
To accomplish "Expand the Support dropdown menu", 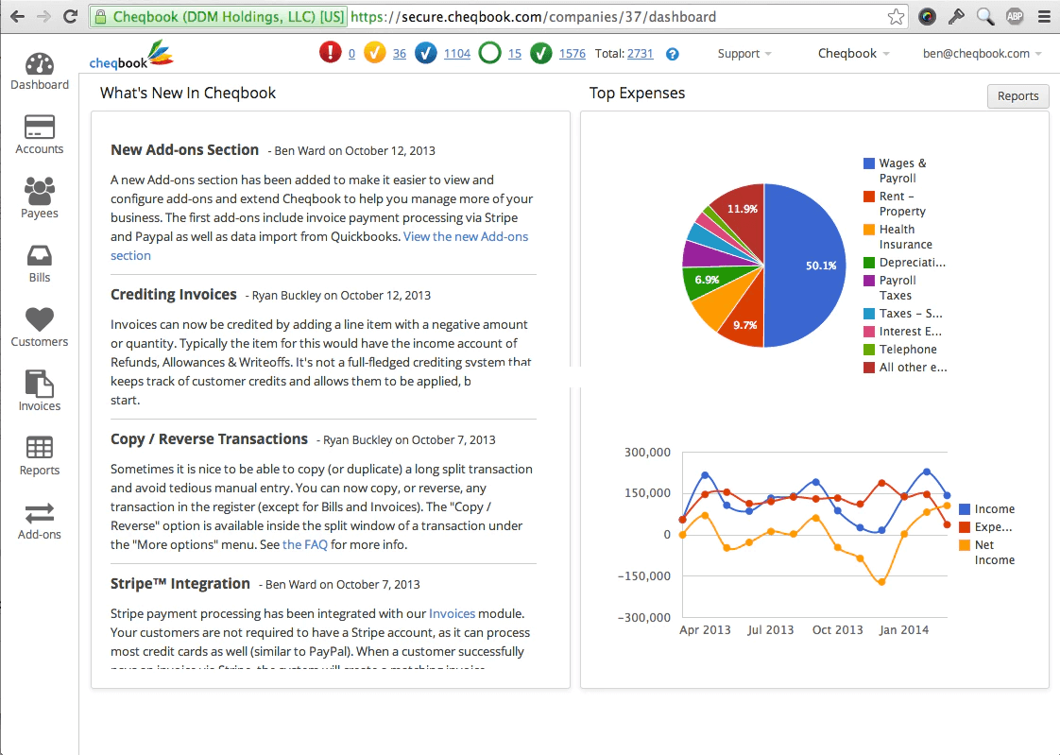I will tap(744, 54).
